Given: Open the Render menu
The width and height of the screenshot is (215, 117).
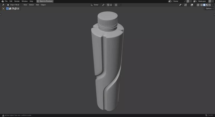Looking at the screenshot, I should pyautogui.click(x=17, y=1).
